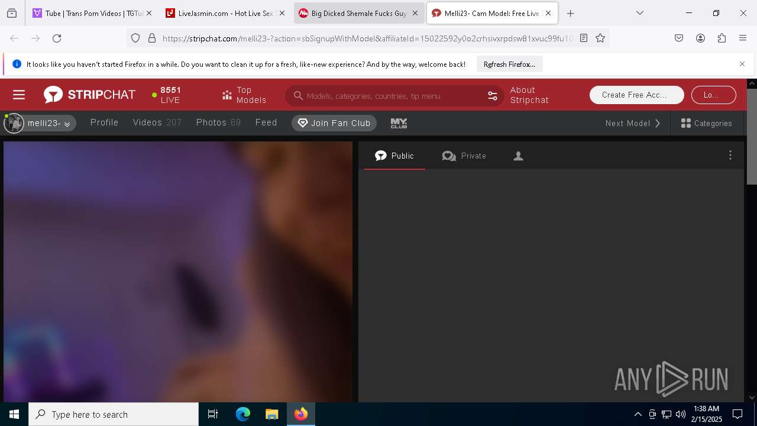Click the browser Back arrow
The image size is (757, 426).
14,38
